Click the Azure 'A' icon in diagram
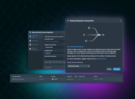 click(x=84, y=35)
